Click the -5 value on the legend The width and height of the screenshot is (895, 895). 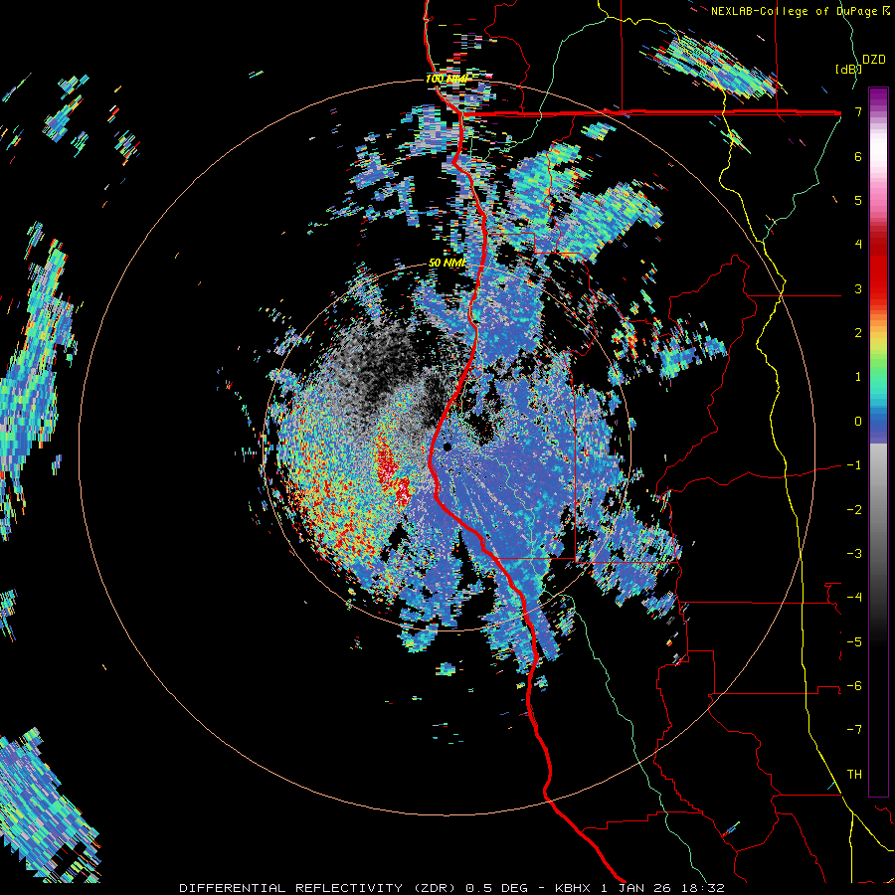[x=854, y=641]
